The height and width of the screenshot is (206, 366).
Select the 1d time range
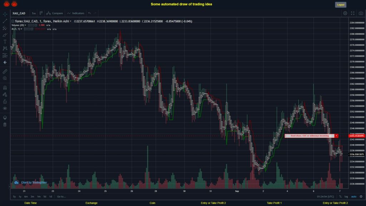point(51,197)
